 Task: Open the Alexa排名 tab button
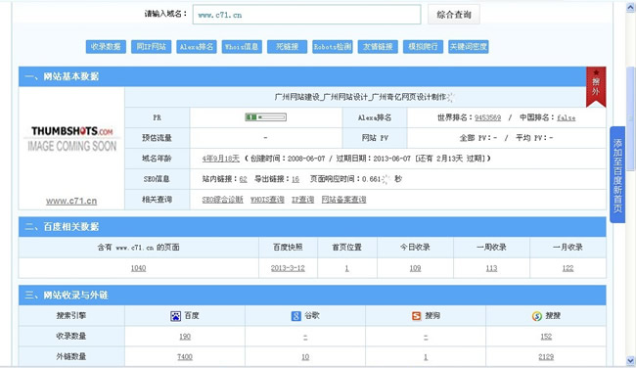[197, 47]
